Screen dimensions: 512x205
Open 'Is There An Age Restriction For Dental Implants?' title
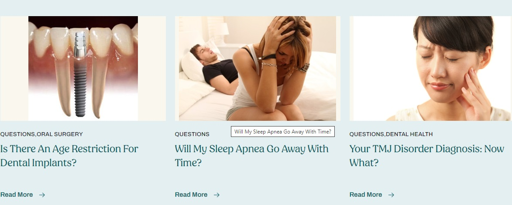click(69, 156)
